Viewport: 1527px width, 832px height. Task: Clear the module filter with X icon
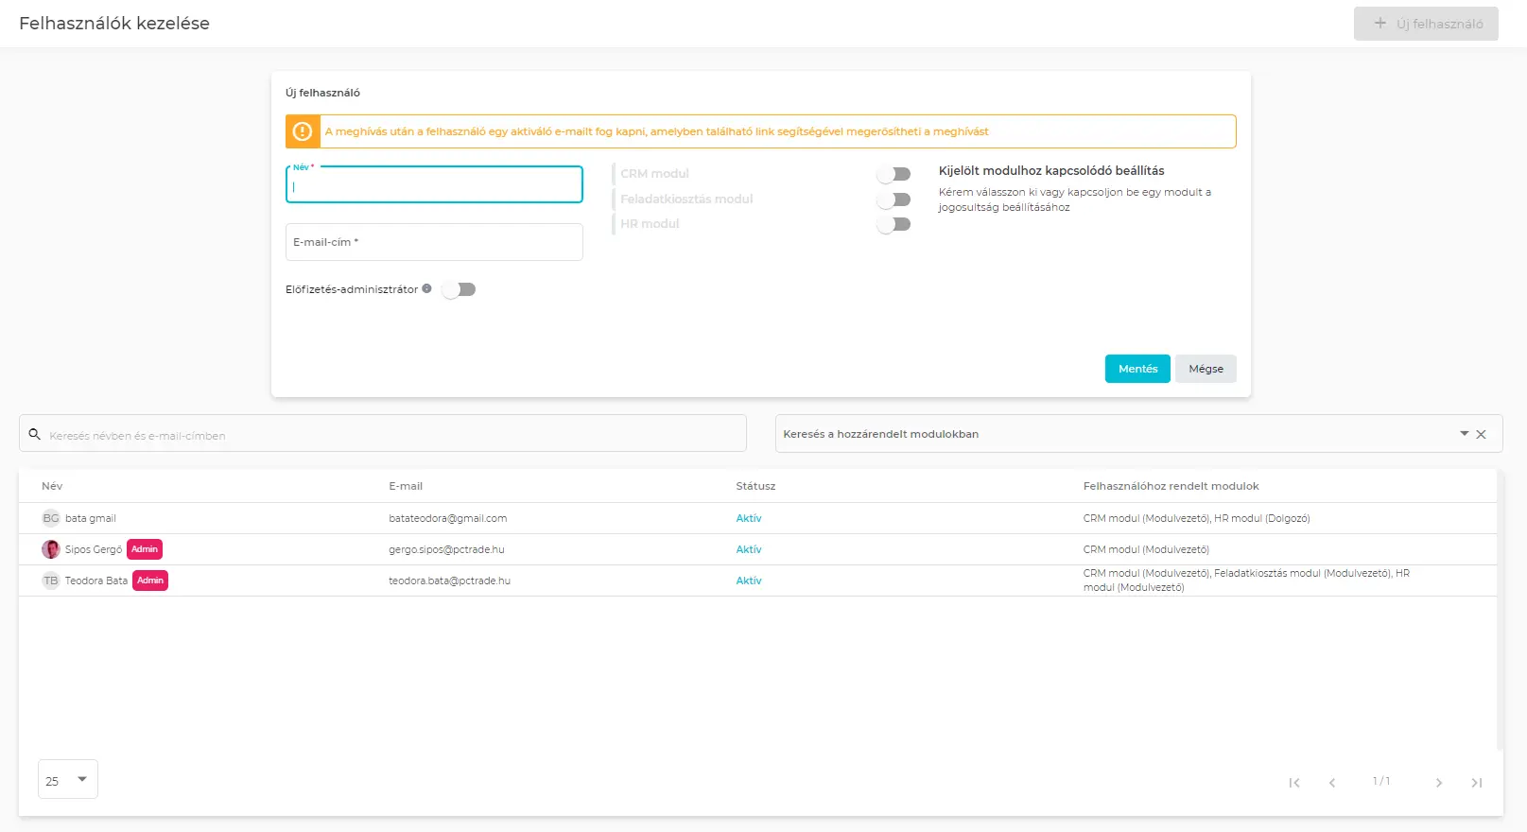[1481, 435]
